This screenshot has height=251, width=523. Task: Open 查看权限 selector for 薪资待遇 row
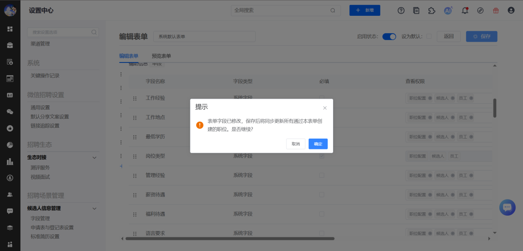point(449,194)
